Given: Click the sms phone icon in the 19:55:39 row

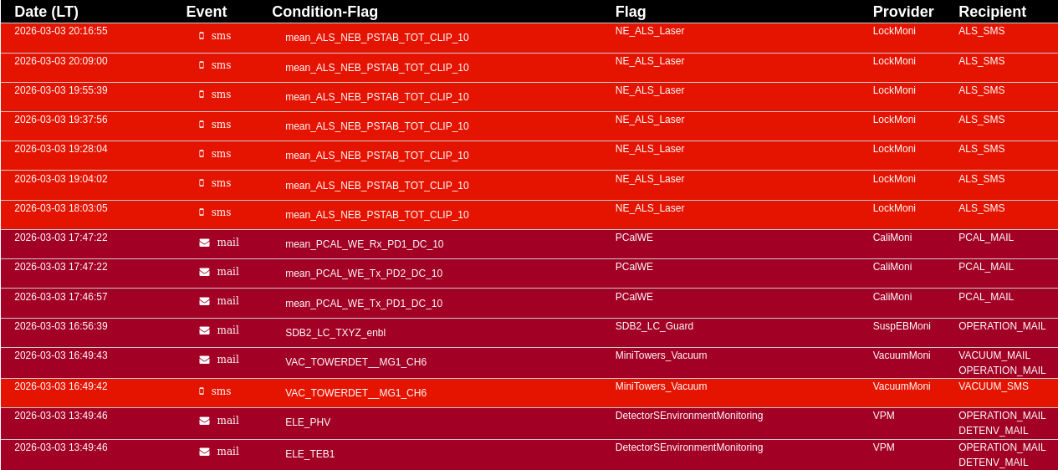Looking at the screenshot, I should coord(202,95).
